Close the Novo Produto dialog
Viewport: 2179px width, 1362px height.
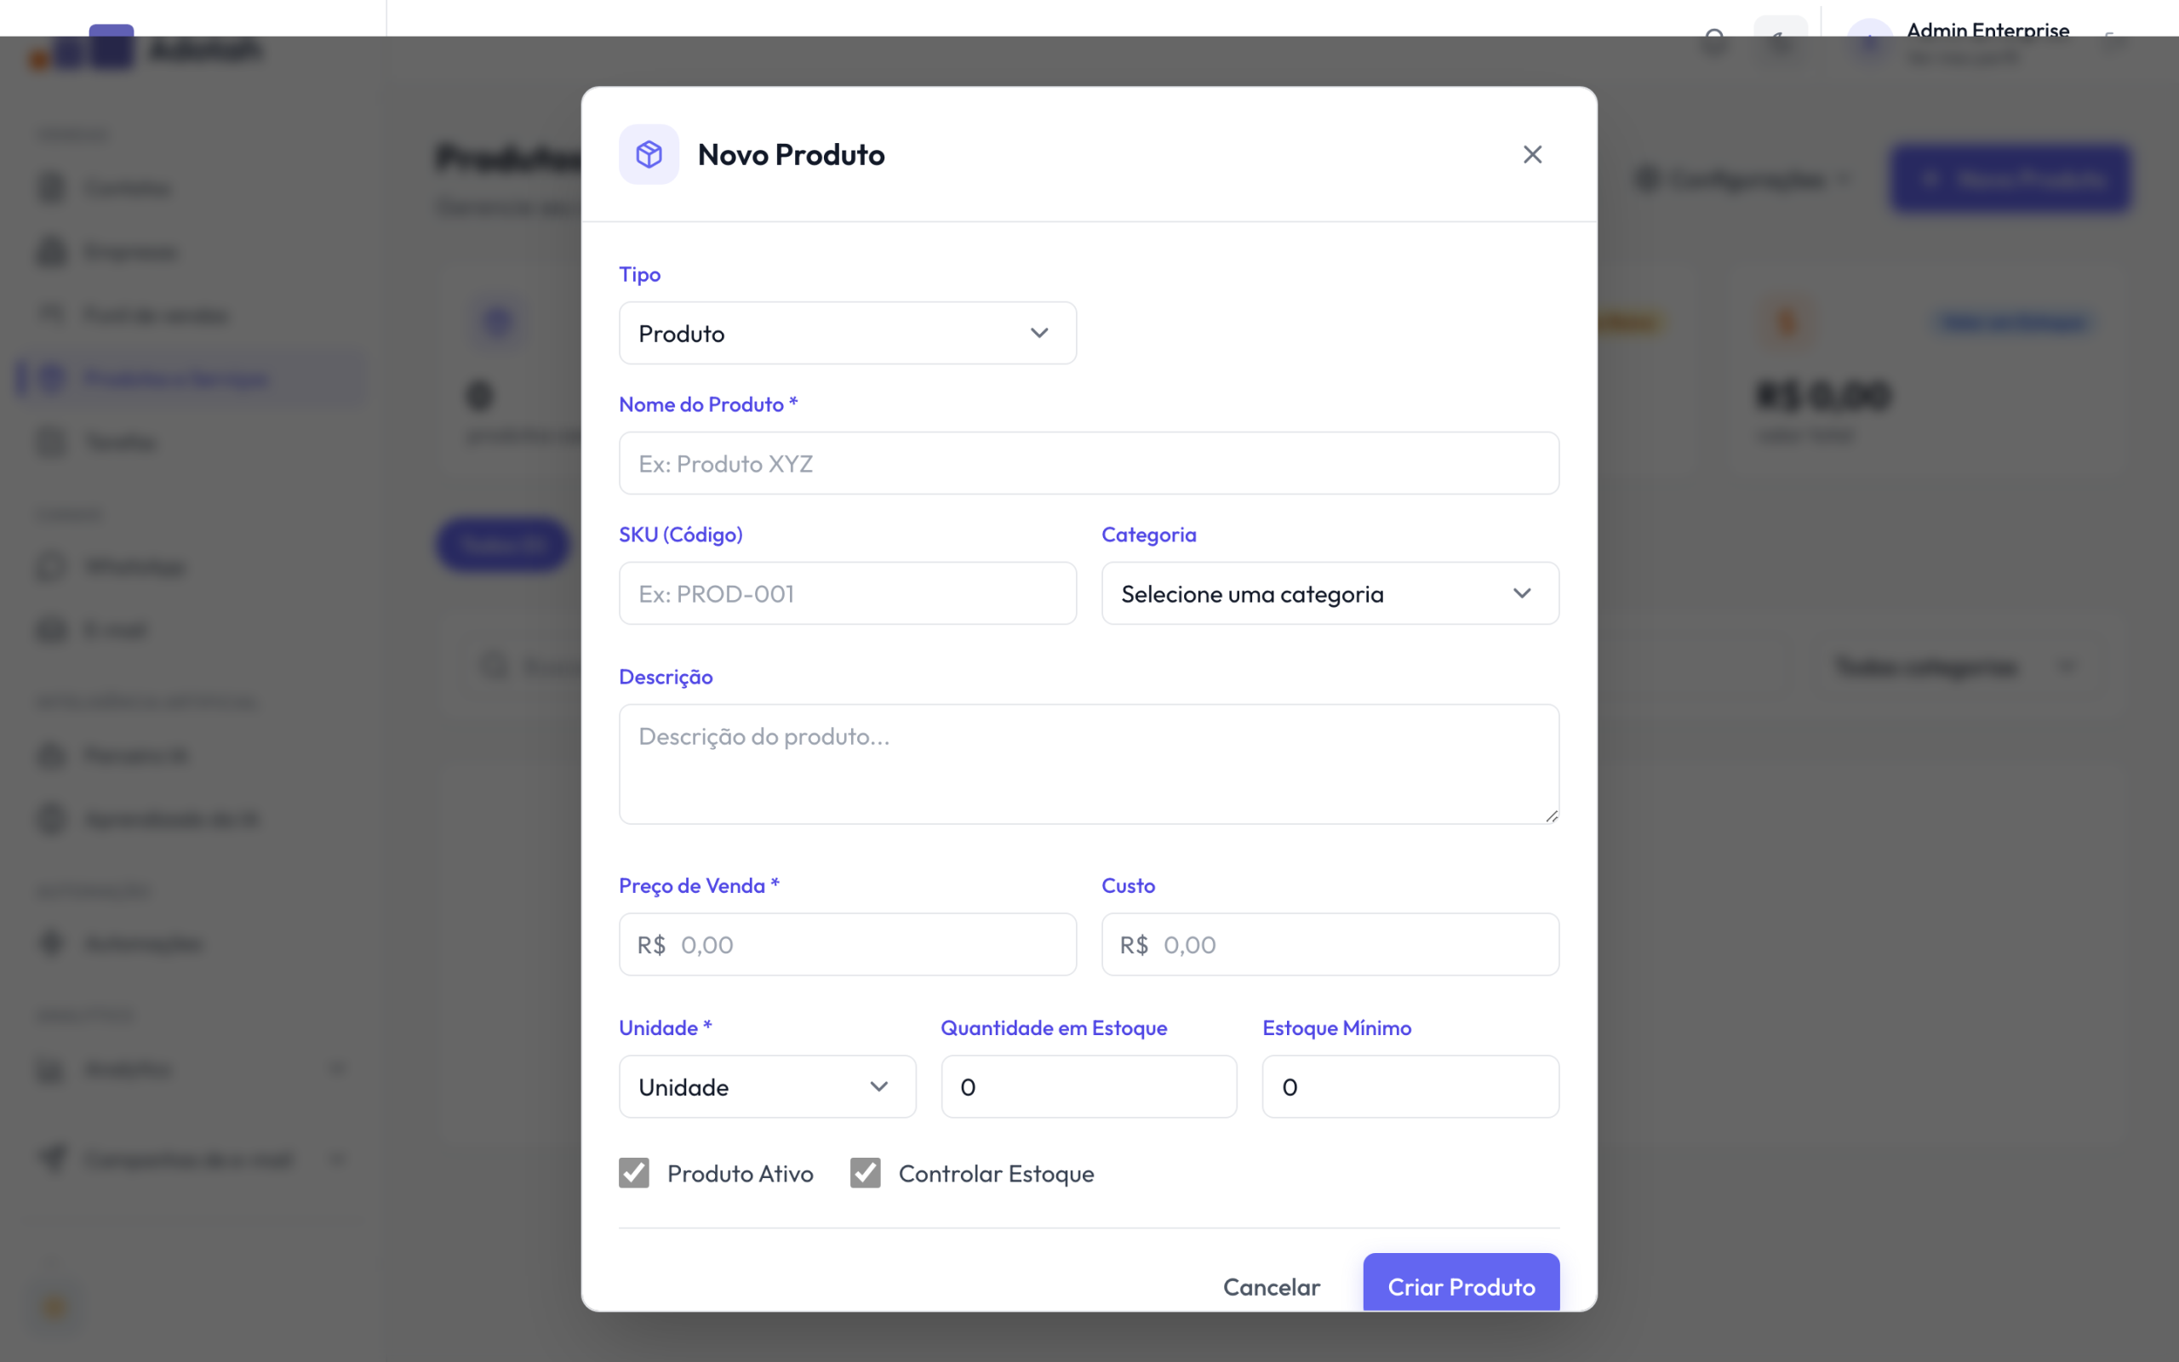pyautogui.click(x=1531, y=154)
